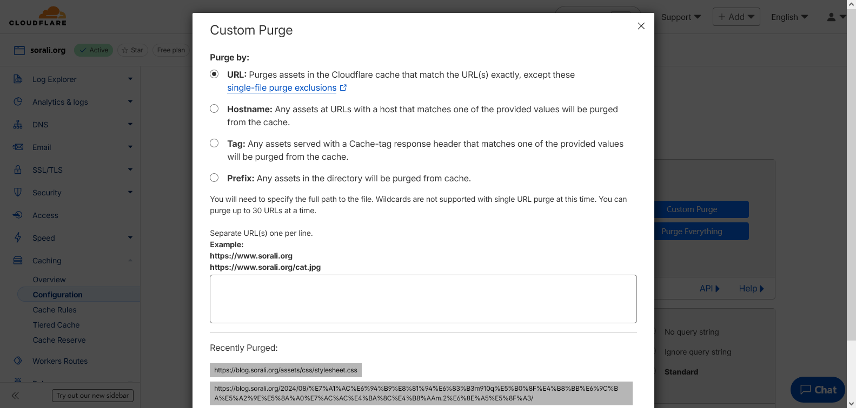Open single-file purge exclusions link
Viewport: 856px width, 408px height.
pos(282,88)
